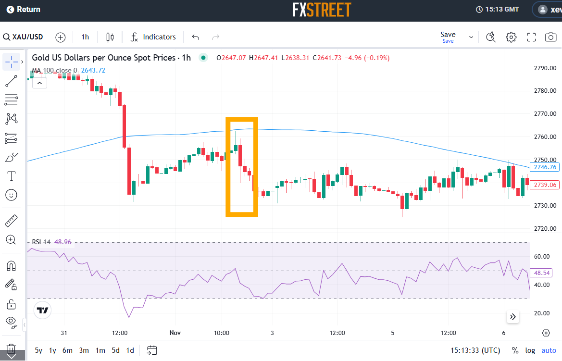This screenshot has height=361, width=562.
Task: Select the Text annotation tool
Action: tap(11, 176)
